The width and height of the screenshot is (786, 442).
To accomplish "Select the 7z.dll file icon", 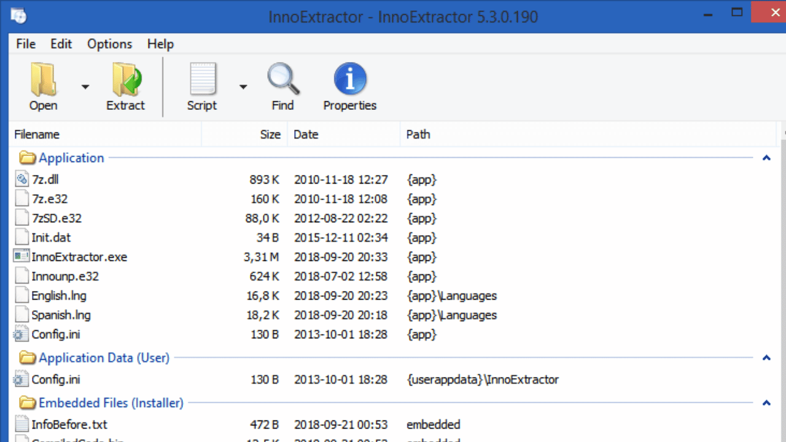I will click(x=21, y=179).
